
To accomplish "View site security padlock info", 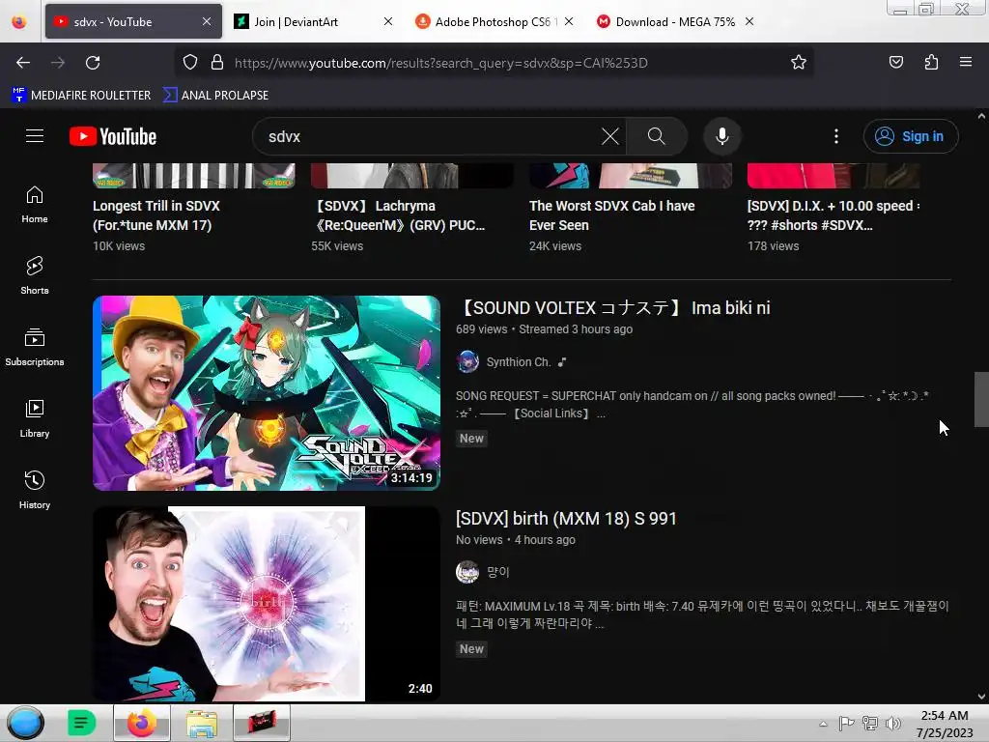I will [217, 62].
